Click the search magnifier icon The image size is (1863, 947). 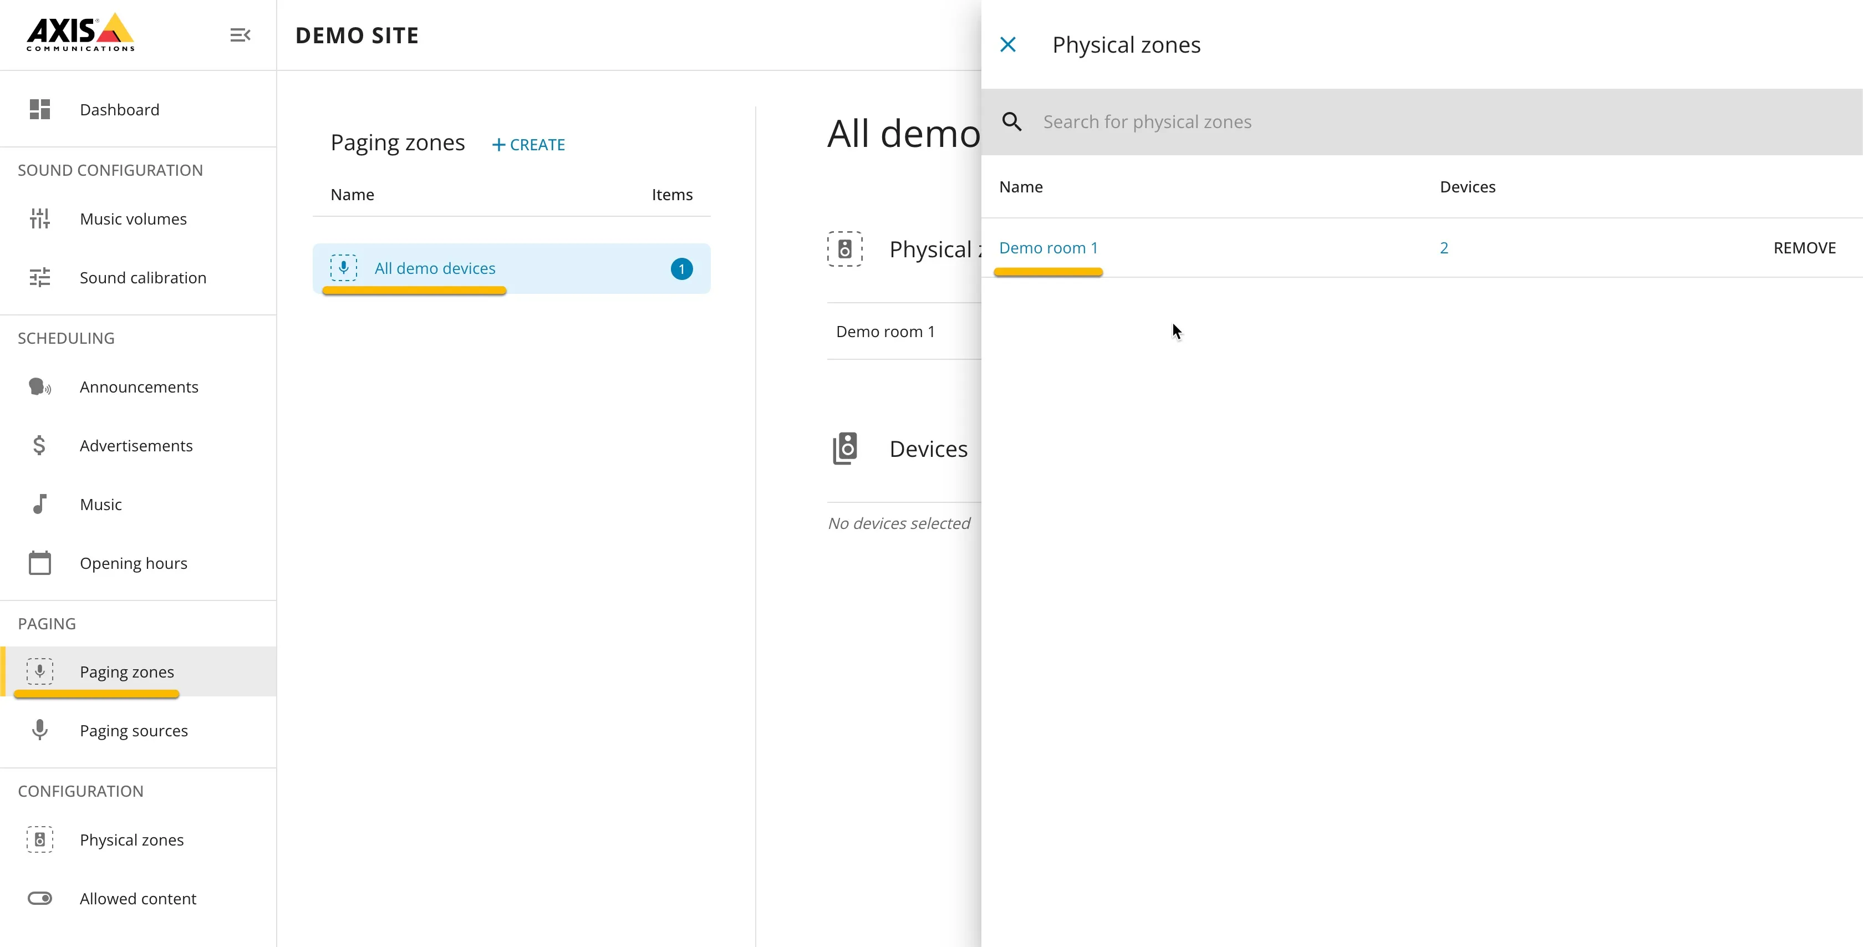1012,121
